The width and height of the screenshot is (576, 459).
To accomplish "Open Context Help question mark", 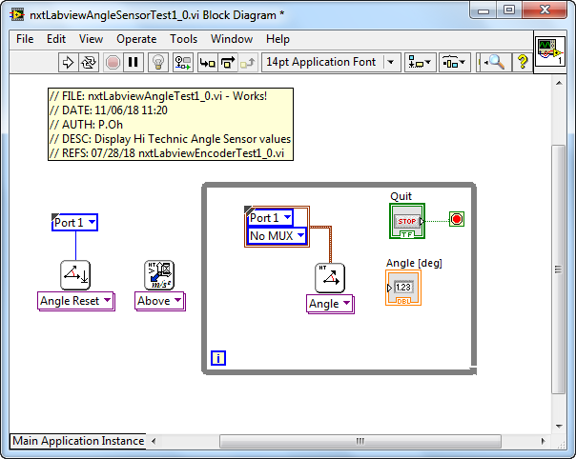I will pyautogui.click(x=523, y=62).
